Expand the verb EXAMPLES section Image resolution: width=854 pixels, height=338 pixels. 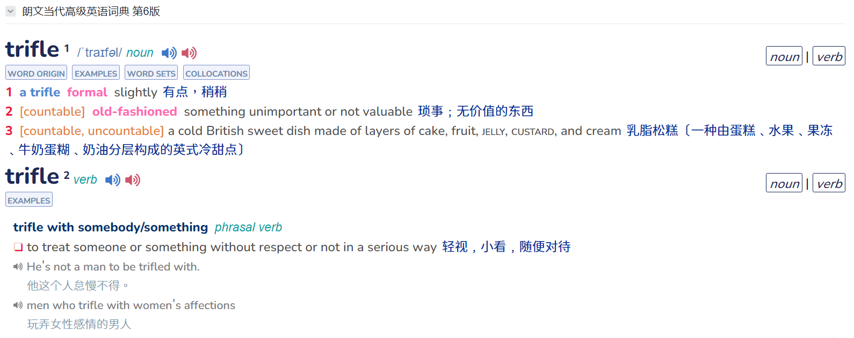coord(29,200)
